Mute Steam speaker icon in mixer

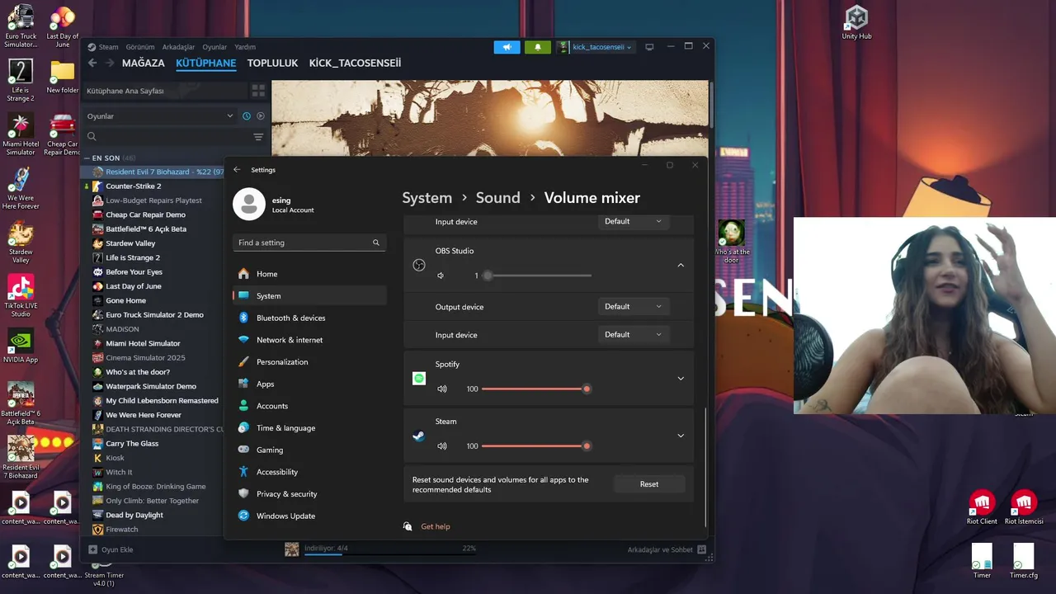442,446
